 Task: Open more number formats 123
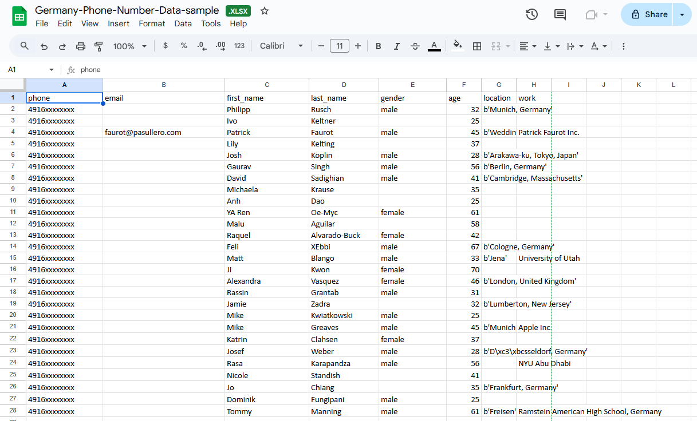tap(239, 46)
